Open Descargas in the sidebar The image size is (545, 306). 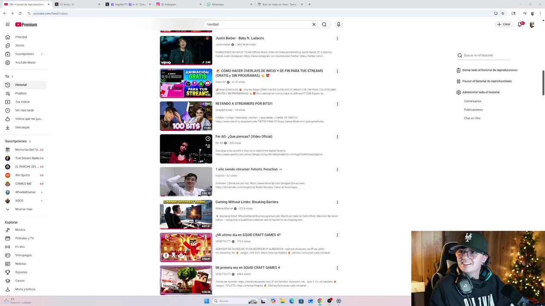24,127
